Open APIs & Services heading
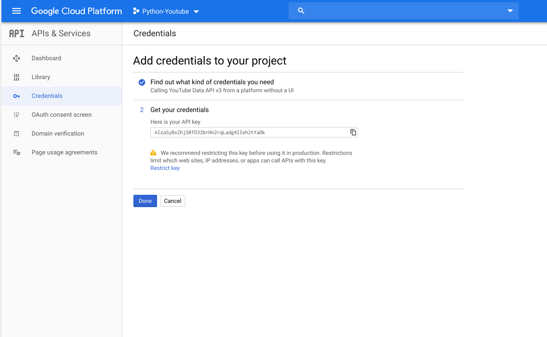This screenshot has height=337, width=547. coord(61,33)
